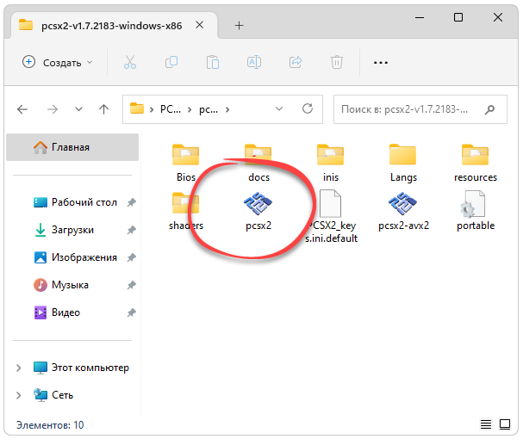Click the address bar folder icon
523x439 pixels.
point(137,108)
